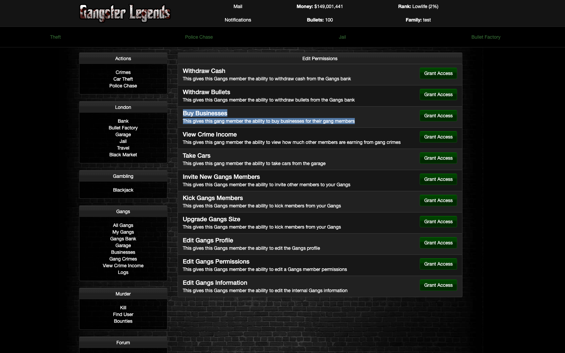Grant access for Edit Gangs Information permission

[438, 285]
